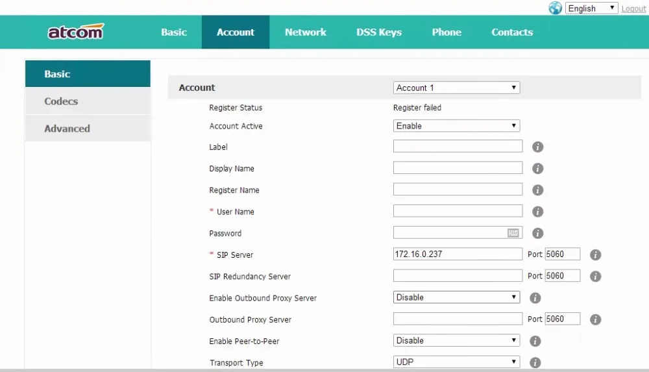Show info for SIP Redundancy Server row
The height and width of the screenshot is (372, 649).
coord(595,276)
